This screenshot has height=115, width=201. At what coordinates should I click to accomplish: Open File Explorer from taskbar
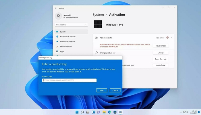point(104,112)
